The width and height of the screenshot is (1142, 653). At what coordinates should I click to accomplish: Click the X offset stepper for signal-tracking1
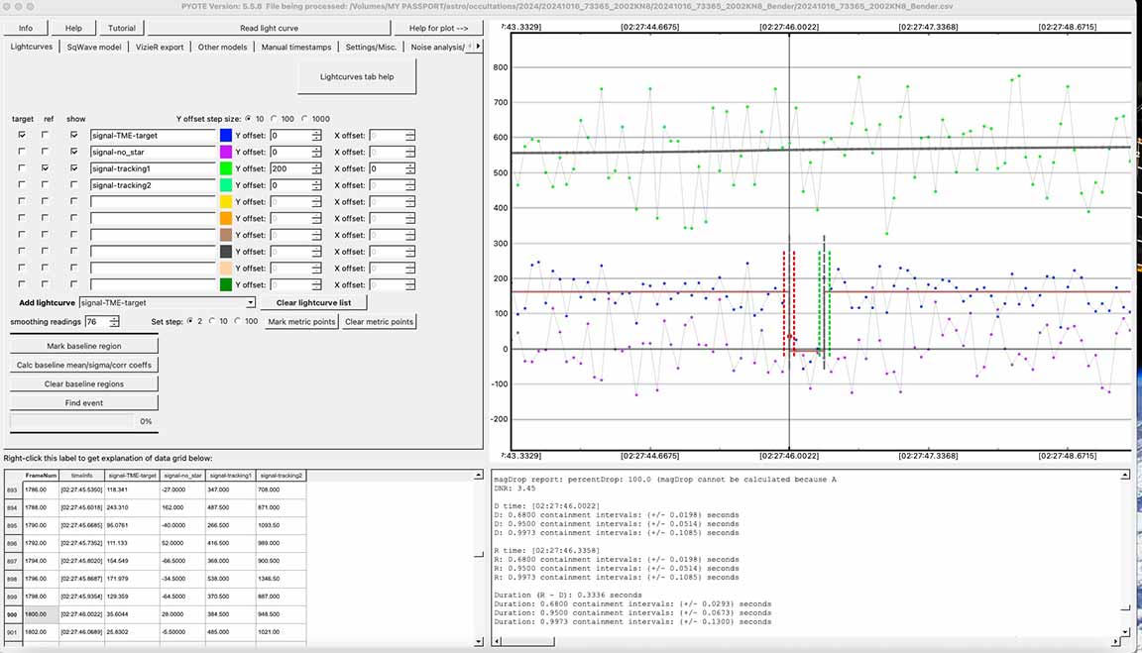click(x=410, y=169)
